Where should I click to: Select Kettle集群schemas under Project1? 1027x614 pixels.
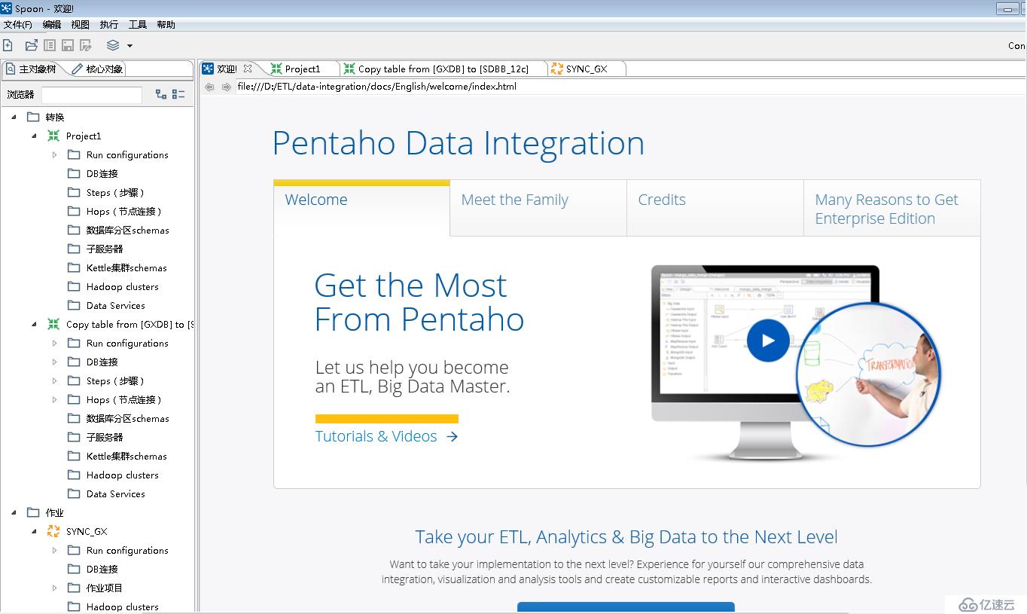point(126,267)
